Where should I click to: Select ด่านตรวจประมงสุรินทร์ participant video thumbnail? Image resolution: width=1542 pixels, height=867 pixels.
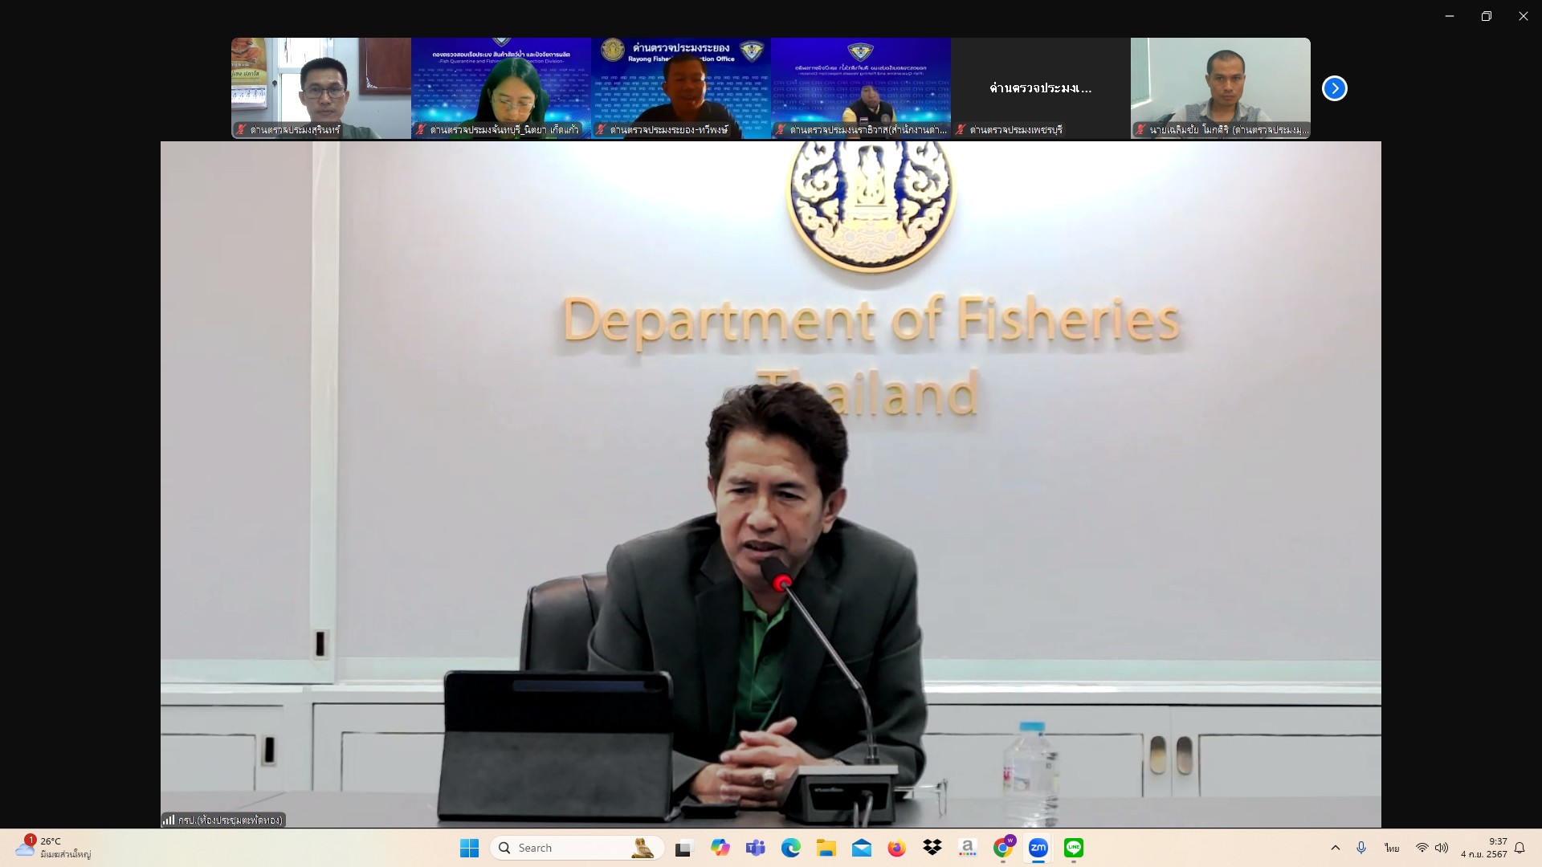coord(321,88)
